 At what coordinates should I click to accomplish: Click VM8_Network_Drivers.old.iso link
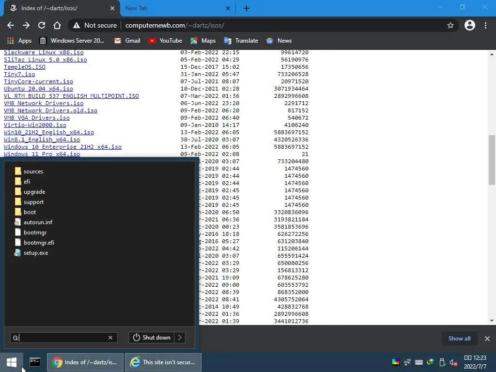click(x=50, y=110)
